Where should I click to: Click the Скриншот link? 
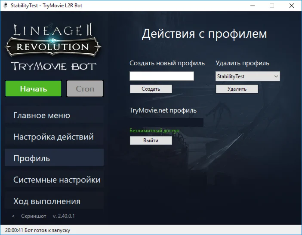(34, 216)
